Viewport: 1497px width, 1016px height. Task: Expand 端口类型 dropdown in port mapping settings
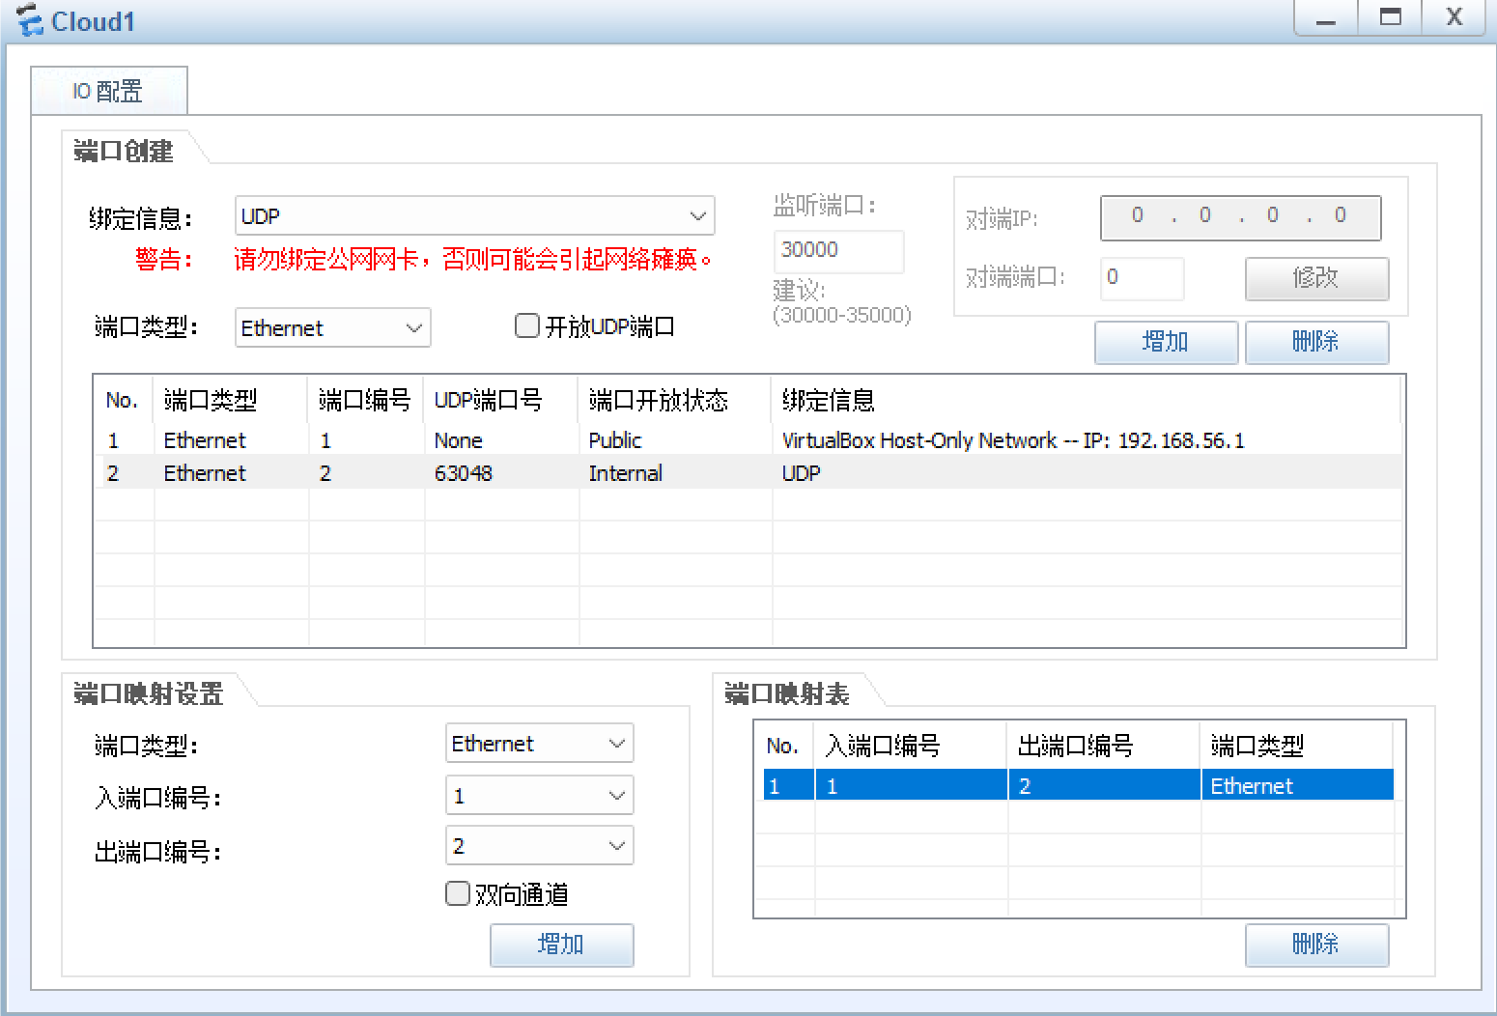point(539,744)
